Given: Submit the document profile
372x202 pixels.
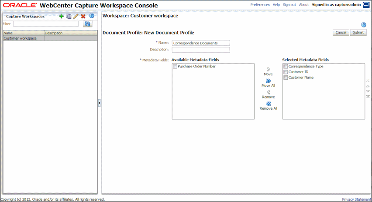Looking at the screenshot, I should pyautogui.click(x=358, y=32).
